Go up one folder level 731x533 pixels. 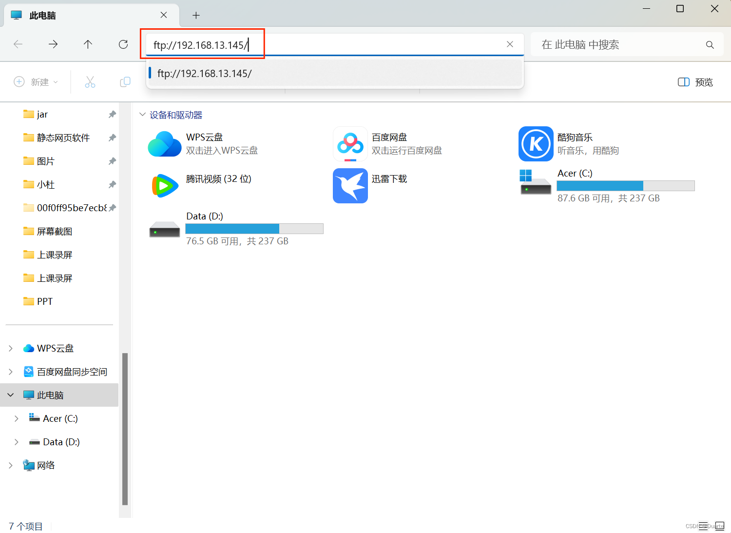[x=88, y=44]
